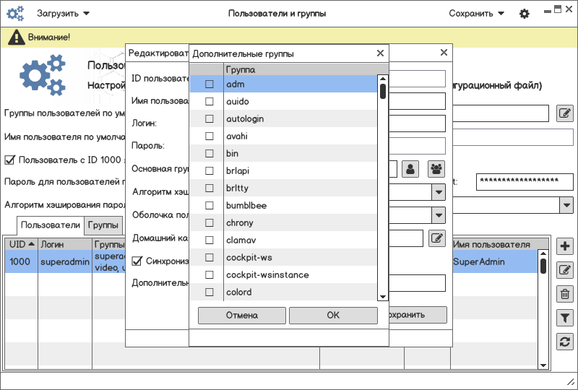Click the user group icon button
This screenshot has height=390, width=578.
tap(436, 169)
